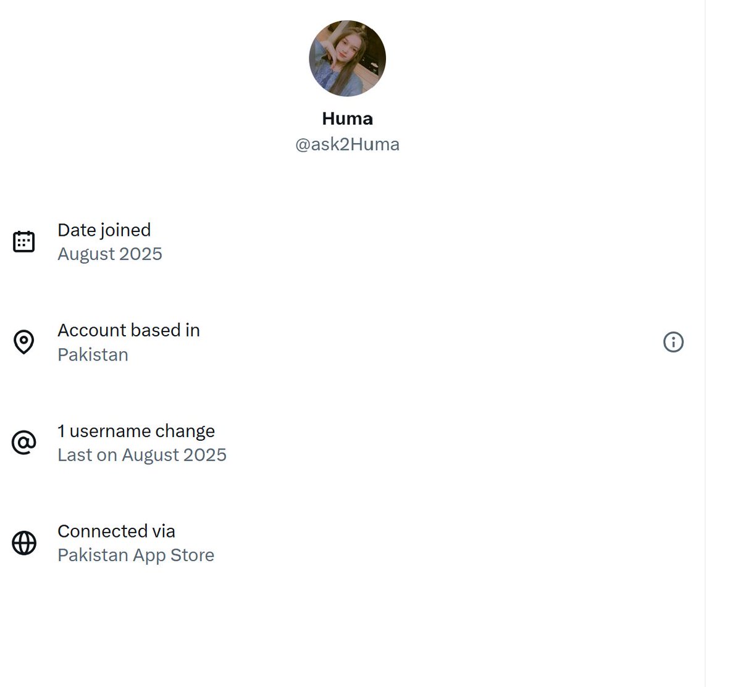Click the globe icon beside Connected via

24,543
